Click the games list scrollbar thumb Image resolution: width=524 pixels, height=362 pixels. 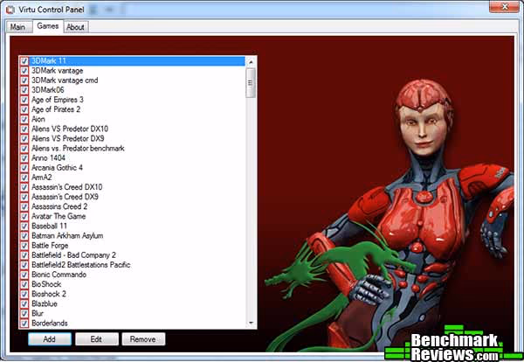point(251,83)
